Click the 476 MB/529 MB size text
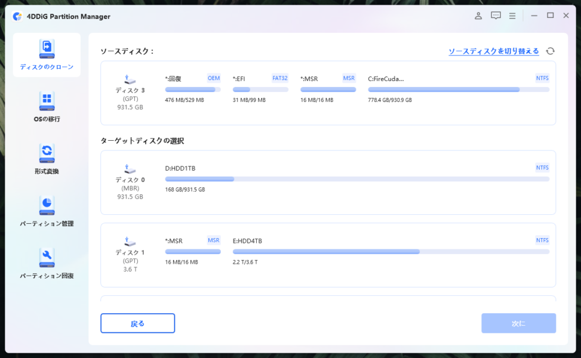Image resolution: width=581 pixels, height=358 pixels. pos(185,100)
